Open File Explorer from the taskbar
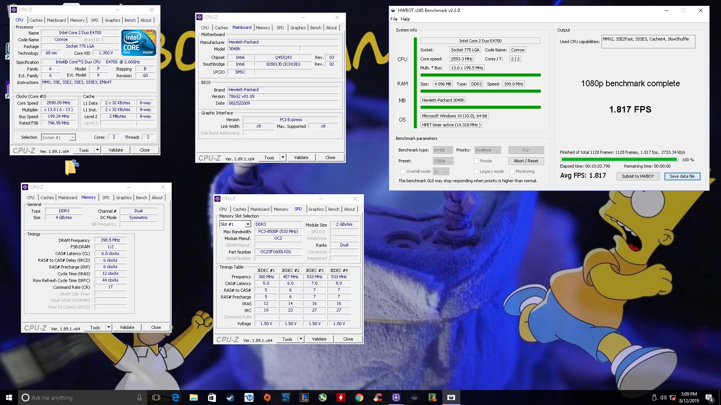Screen dimensions: 721x405 (193, 397)
